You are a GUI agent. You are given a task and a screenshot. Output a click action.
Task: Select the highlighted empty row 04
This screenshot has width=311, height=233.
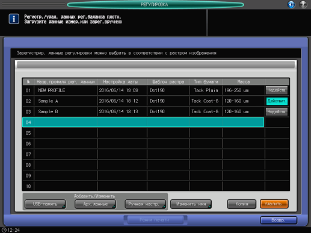(x=143, y=122)
